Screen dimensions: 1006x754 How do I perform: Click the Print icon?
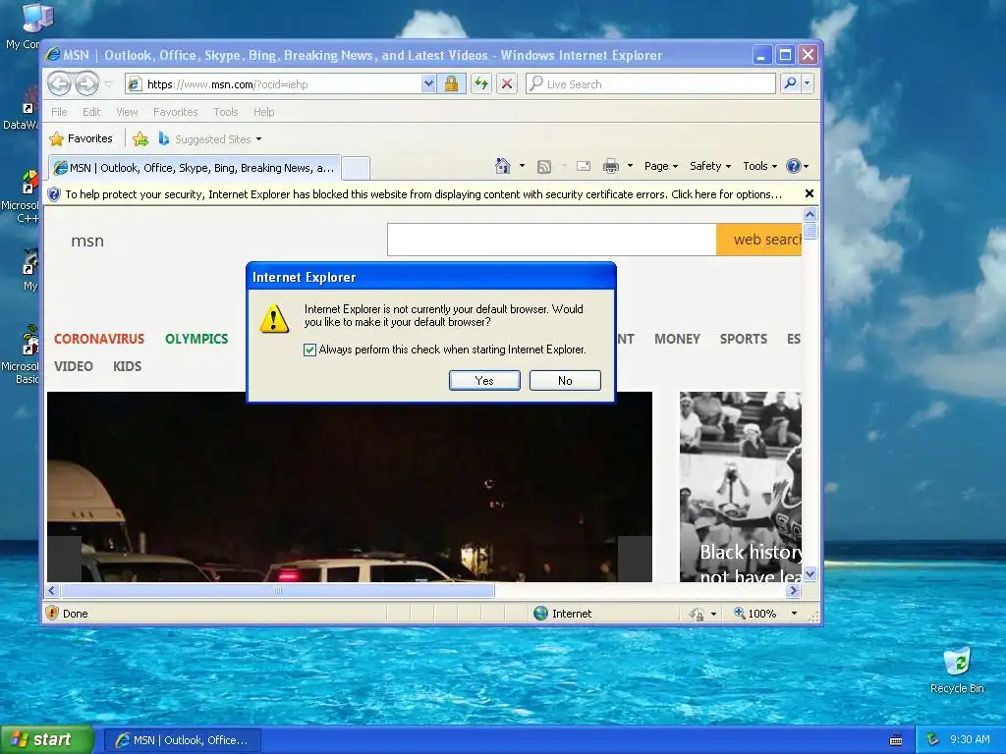pos(611,167)
